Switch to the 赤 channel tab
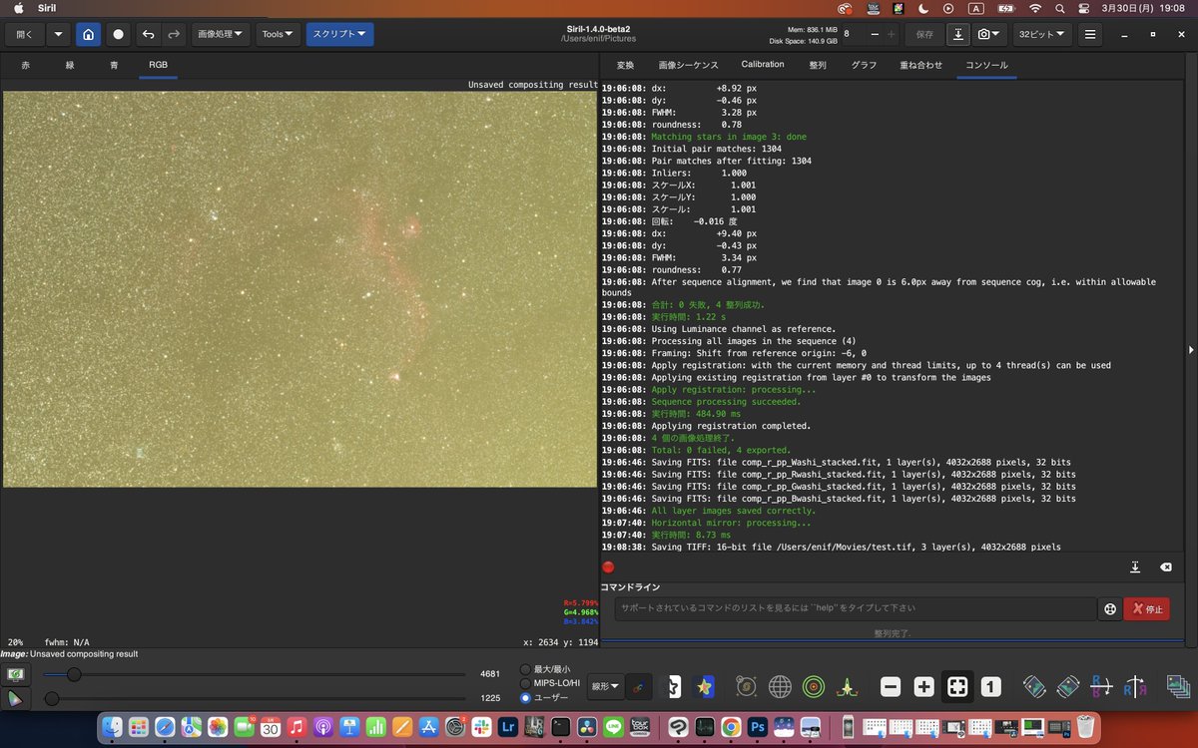The height and width of the screenshot is (748, 1198). [x=25, y=65]
